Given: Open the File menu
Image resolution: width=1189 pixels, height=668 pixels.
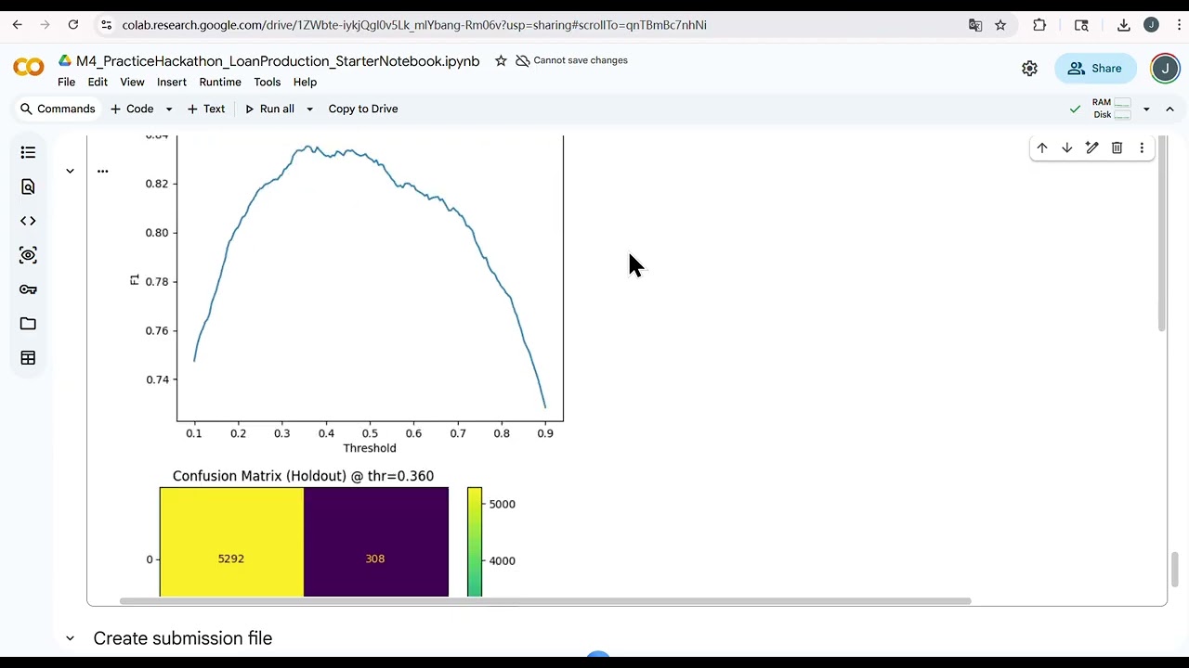Looking at the screenshot, I should pyautogui.click(x=66, y=82).
